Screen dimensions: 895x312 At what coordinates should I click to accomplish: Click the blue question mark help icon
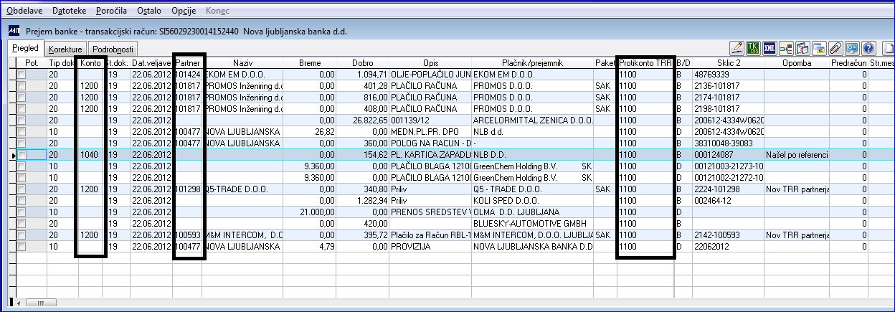click(868, 49)
